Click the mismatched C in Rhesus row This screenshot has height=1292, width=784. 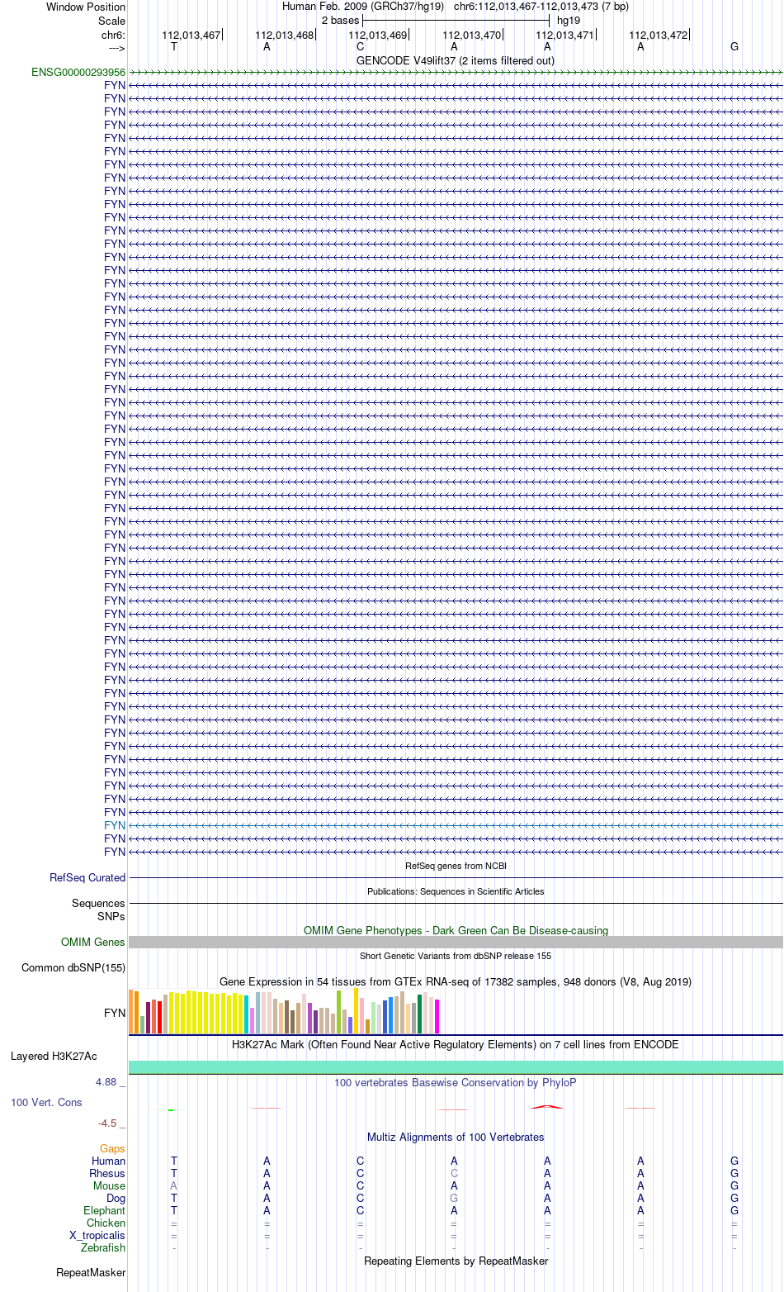(x=454, y=1174)
